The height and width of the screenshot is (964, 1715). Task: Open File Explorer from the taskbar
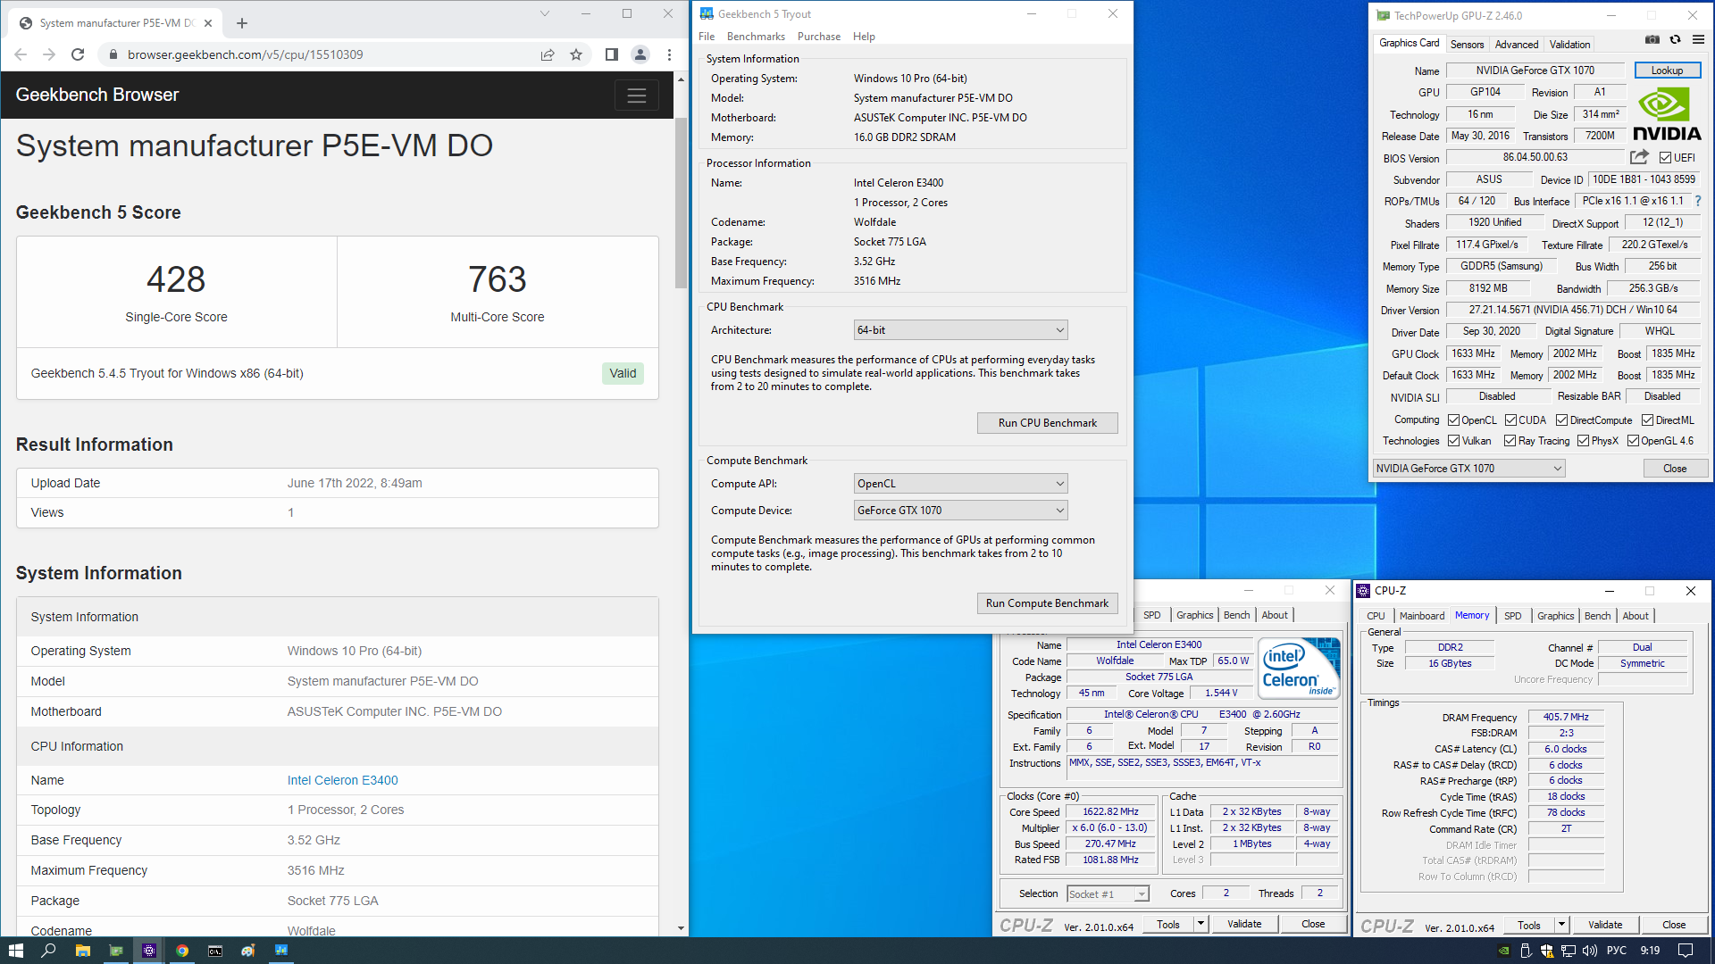(x=82, y=951)
